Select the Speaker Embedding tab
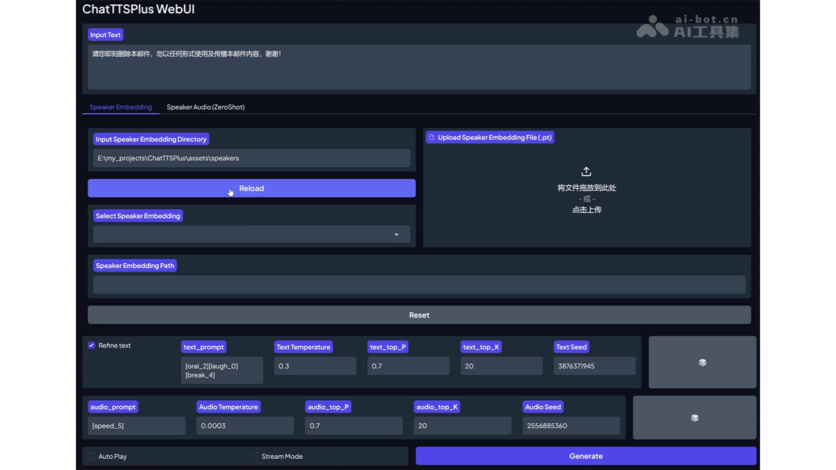 (x=121, y=107)
